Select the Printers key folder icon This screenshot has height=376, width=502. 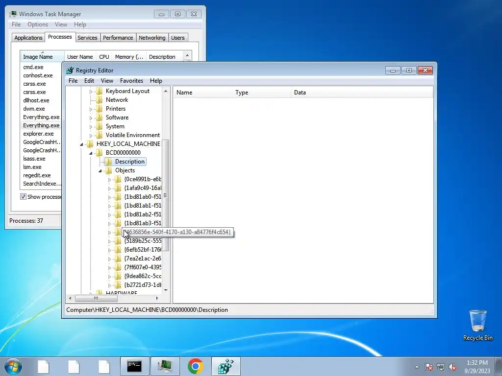[x=100, y=109]
